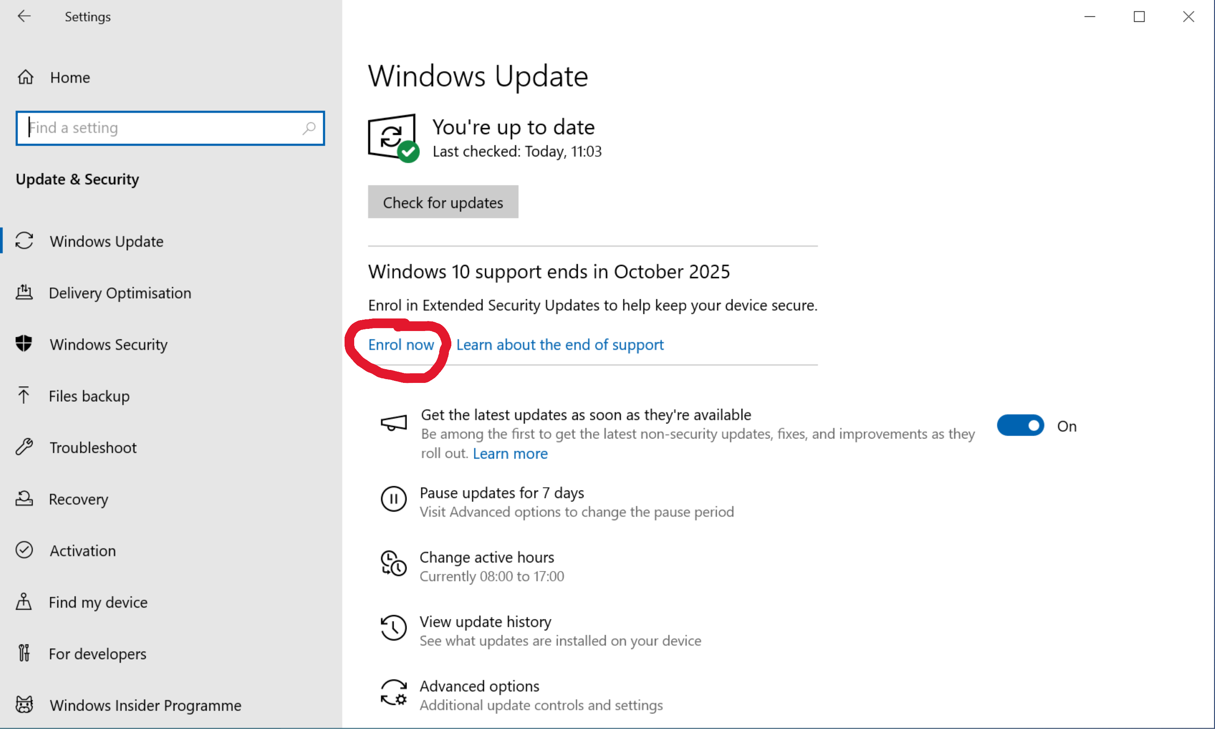Click the Home house icon

coord(26,77)
